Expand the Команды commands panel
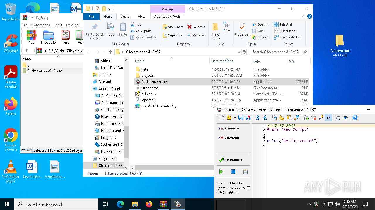375x210 pixels. pos(229,128)
